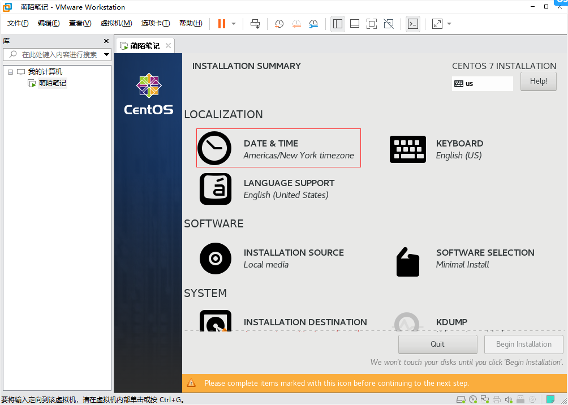Take a snapshot of this virtual machine

point(279,24)
